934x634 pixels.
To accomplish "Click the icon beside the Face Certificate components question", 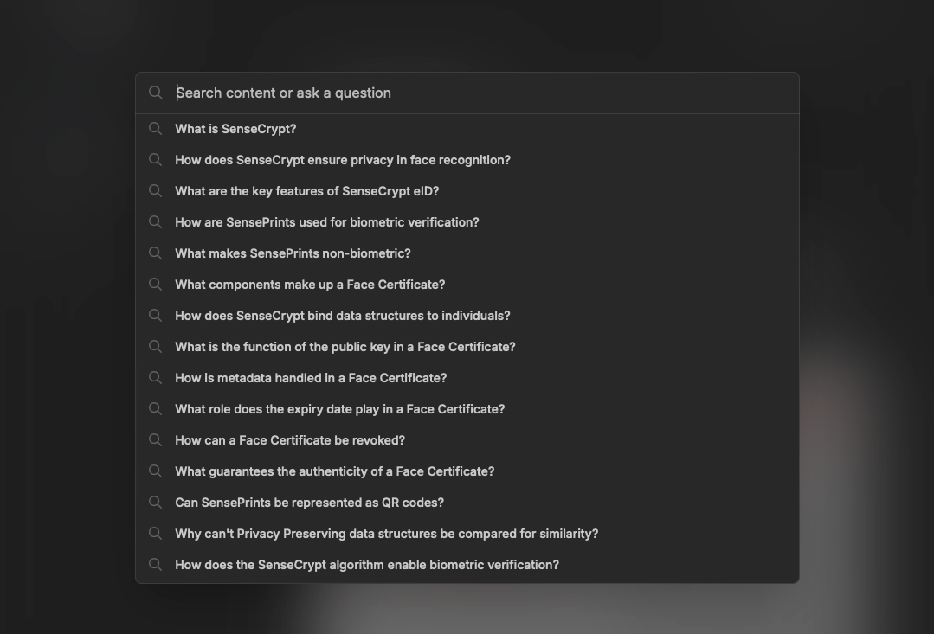I will point(156,285).
